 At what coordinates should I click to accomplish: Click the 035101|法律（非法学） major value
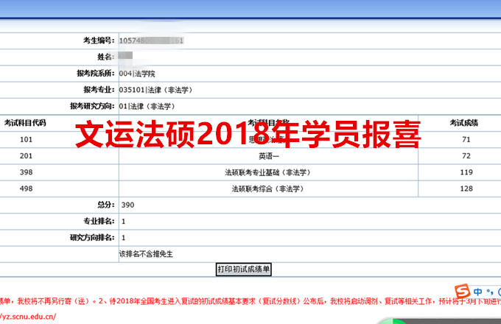click(x=155, y=90)
